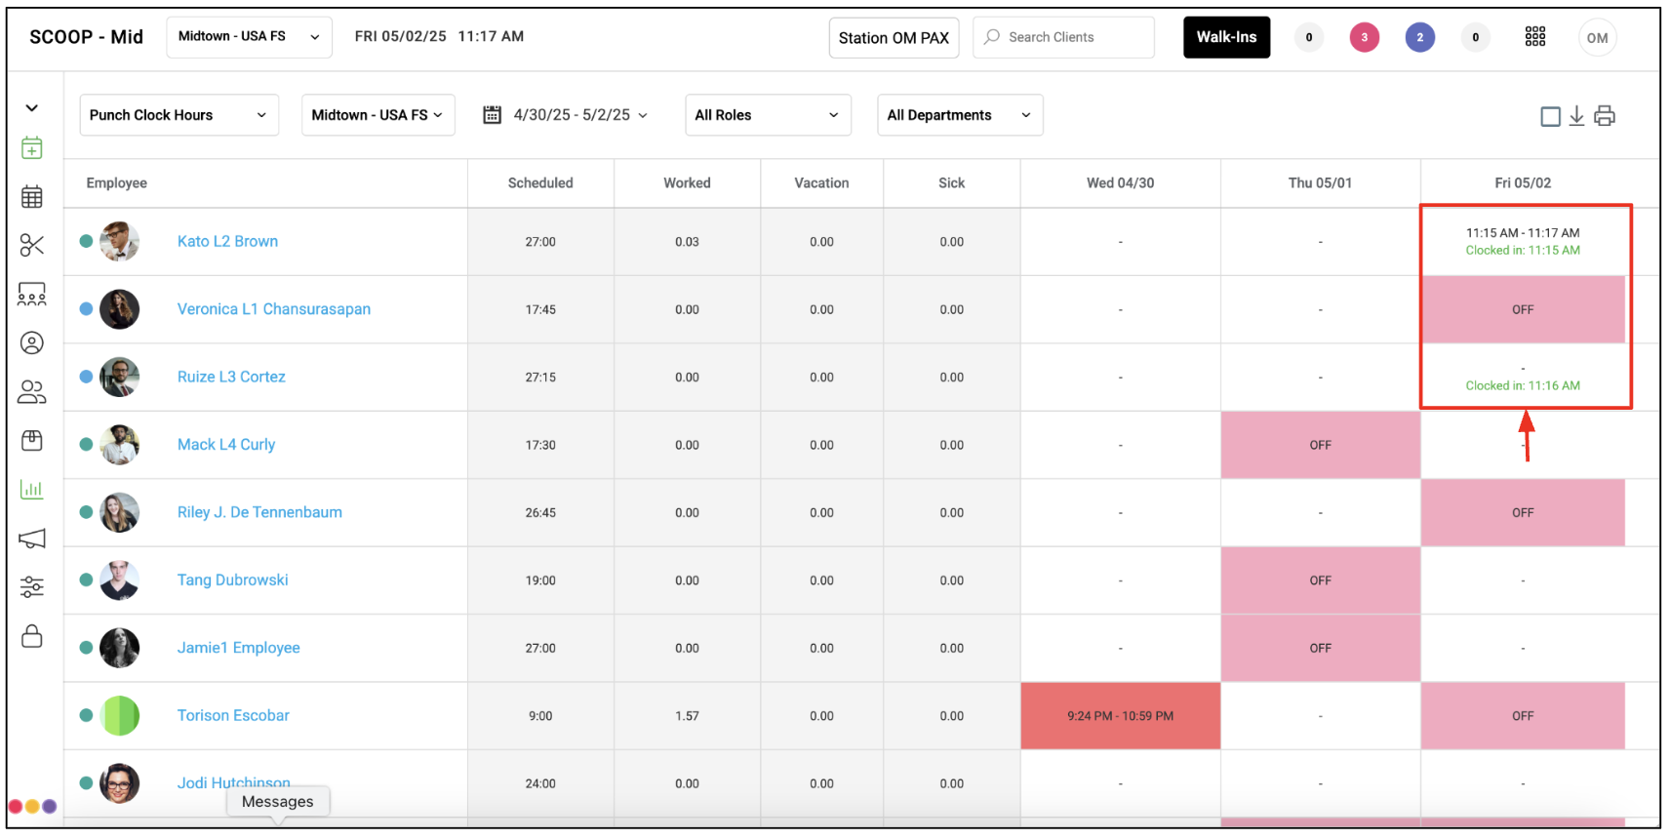
Task: Click the megaphone marketing icon
Action: coord(32,539)
